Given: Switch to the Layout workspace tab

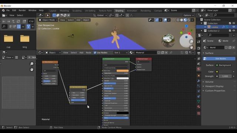Looking at the screenshot, I should tap(53, 11).
